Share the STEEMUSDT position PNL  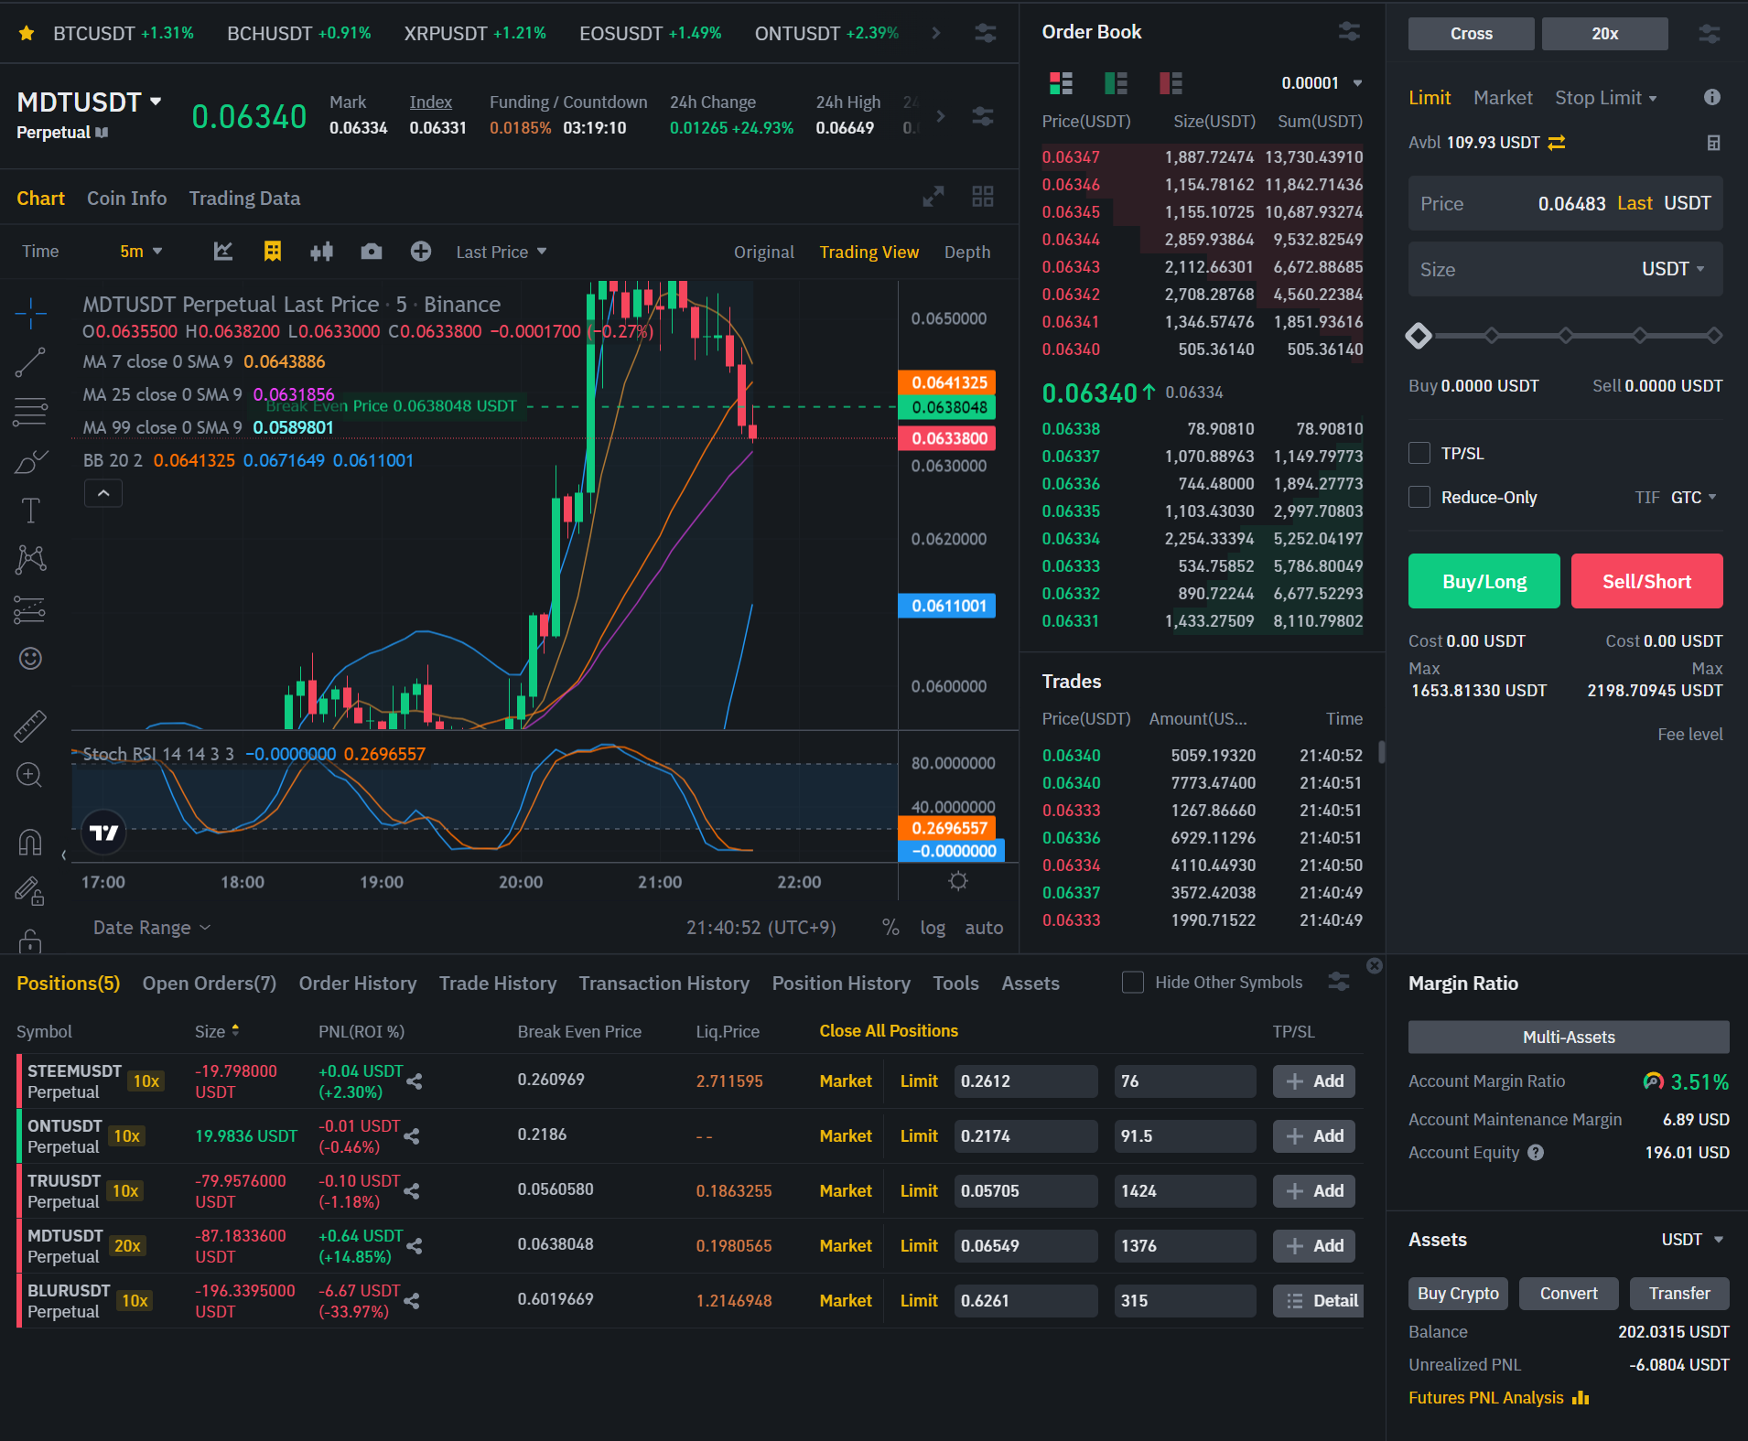click(x=415, y=1081)
